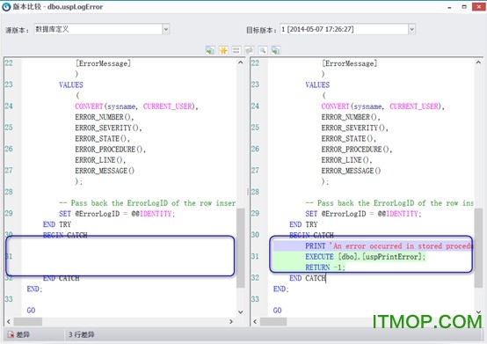Screen dimensions: 487x344
Task: Click BEGIN CATCH in the left pane
Action: [x=65, y=235]
